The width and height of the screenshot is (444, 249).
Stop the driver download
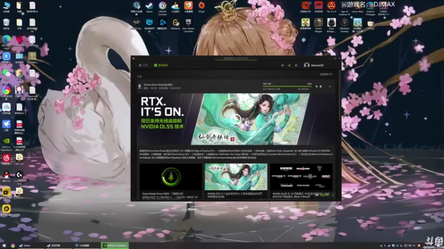tap(321, 86)
